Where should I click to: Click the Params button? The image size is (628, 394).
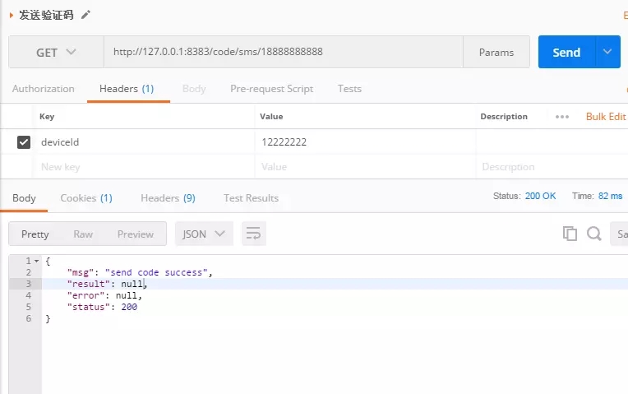[x=496, y=52]
